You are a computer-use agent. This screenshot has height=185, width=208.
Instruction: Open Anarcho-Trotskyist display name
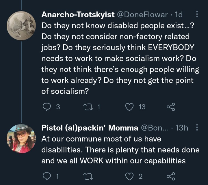coord(78,14)
